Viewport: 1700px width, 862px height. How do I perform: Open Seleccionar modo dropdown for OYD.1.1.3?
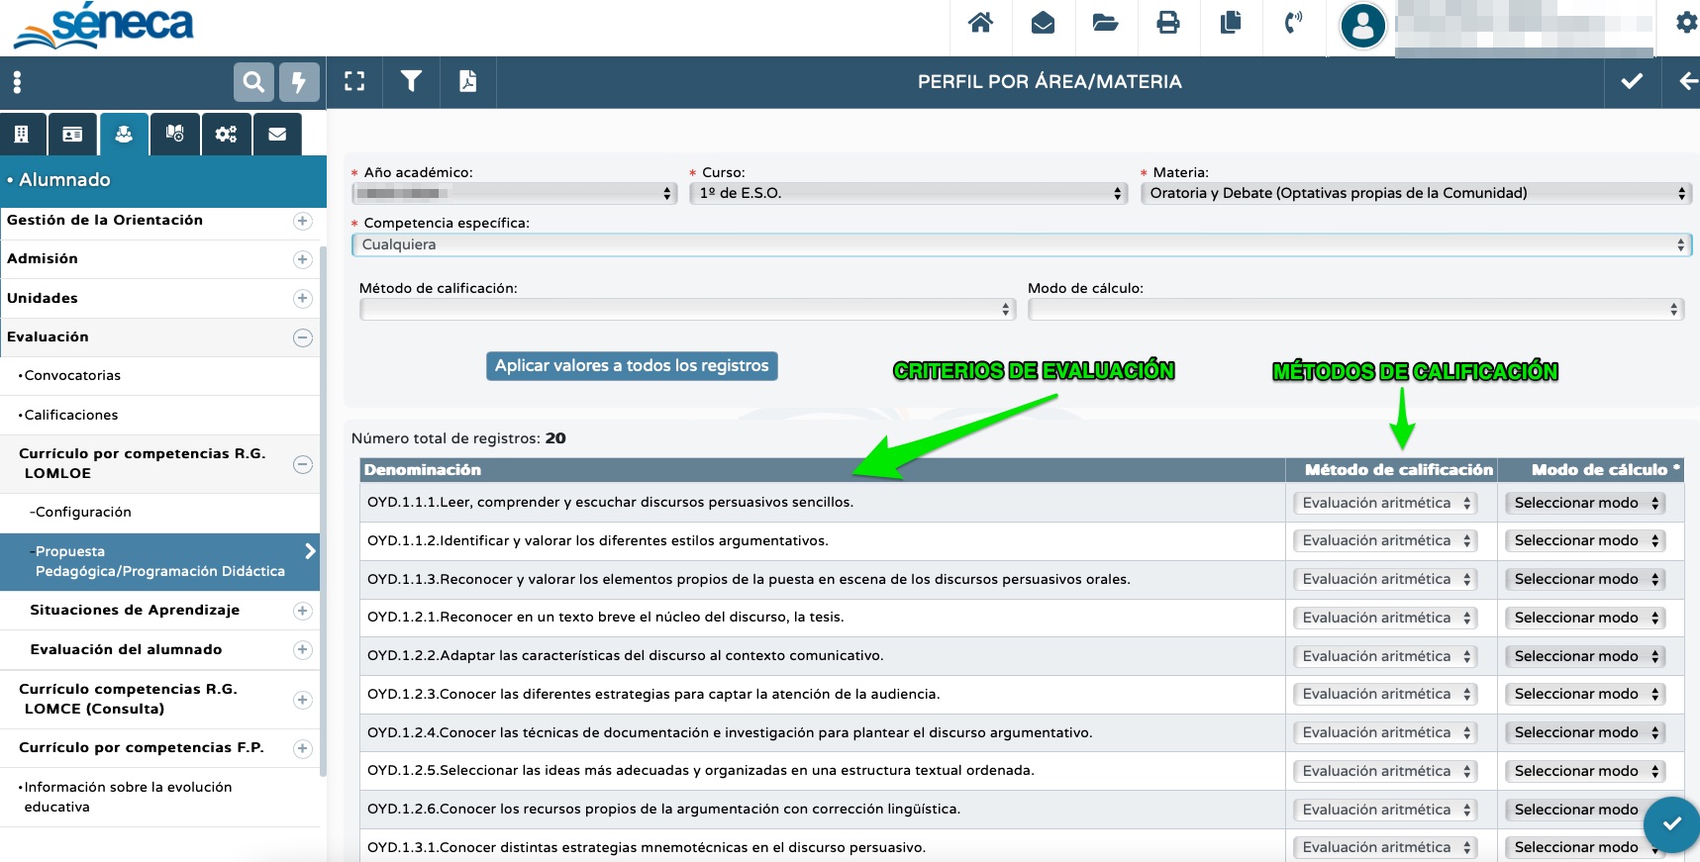point(1585,579)
